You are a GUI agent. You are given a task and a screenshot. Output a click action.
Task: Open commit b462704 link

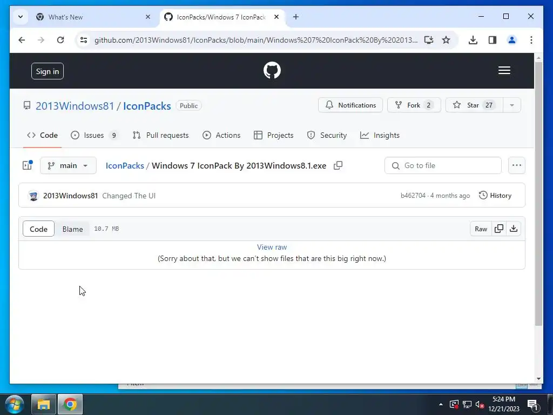pos(413,196)
